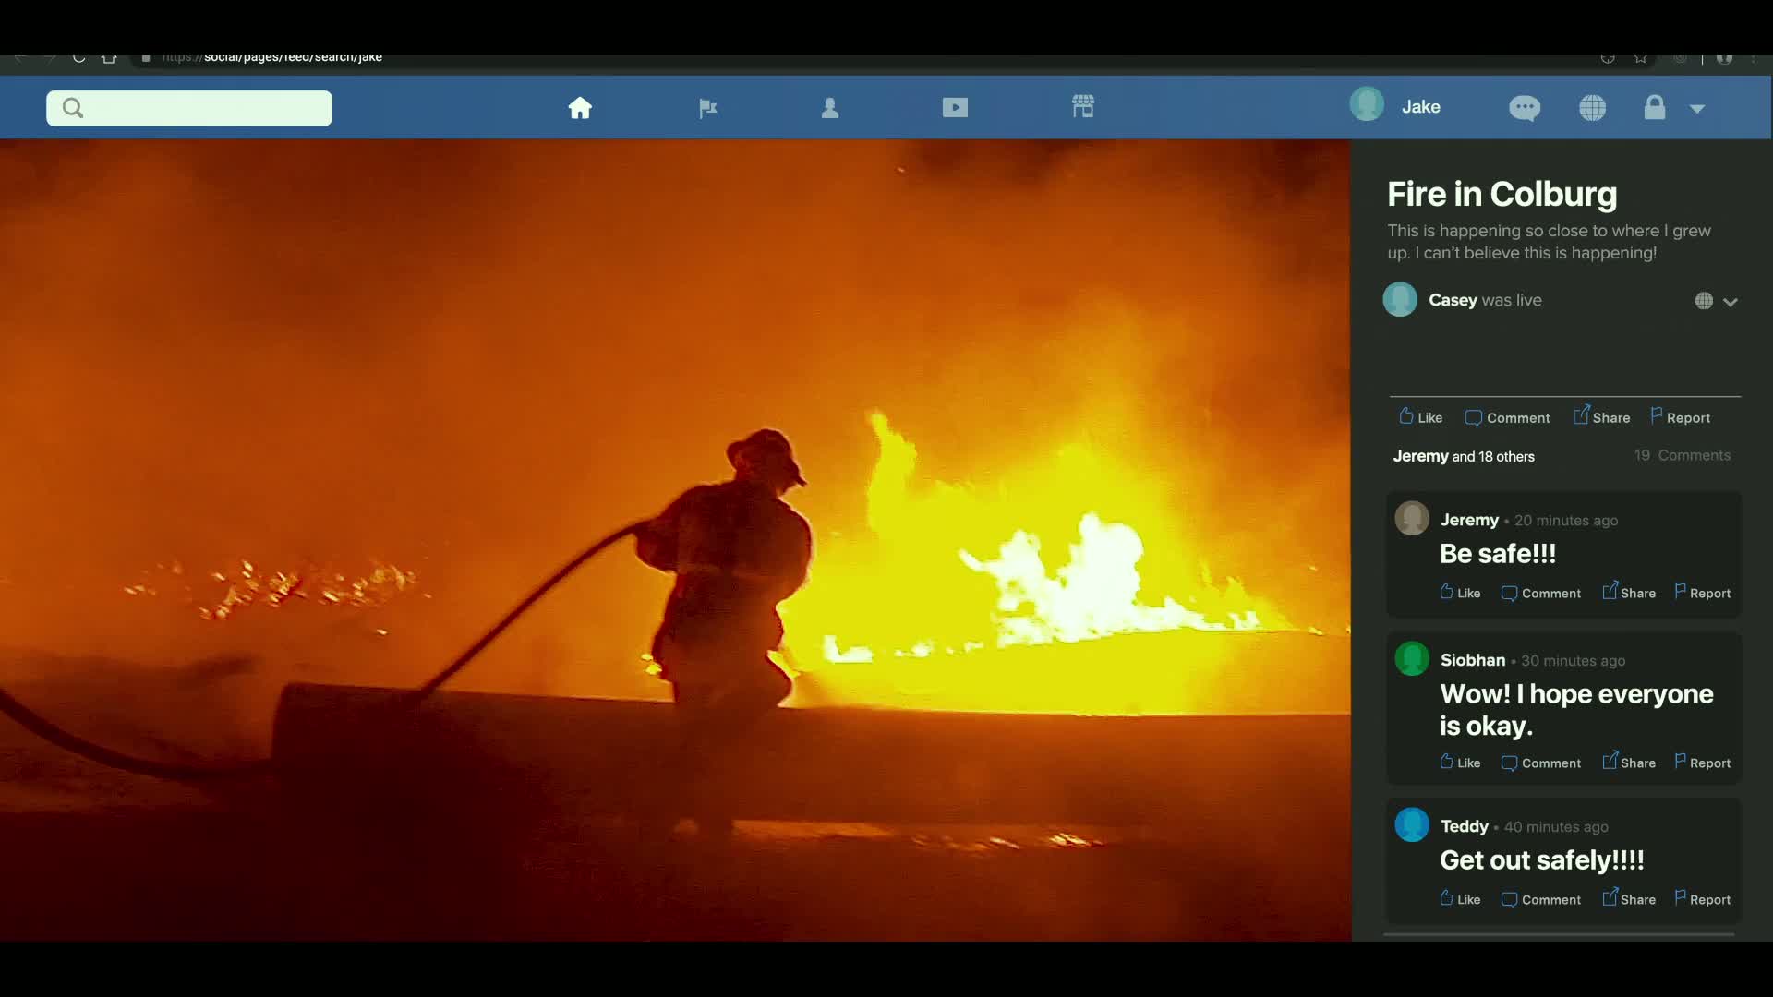Expand Casey's post options chevron
Image resolution: width=1773 pixels, height=997 pixels.
pyautogui.click(x=1731, y=302)
